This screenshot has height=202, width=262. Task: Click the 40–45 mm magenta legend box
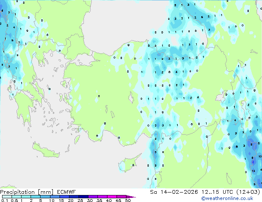112,197
